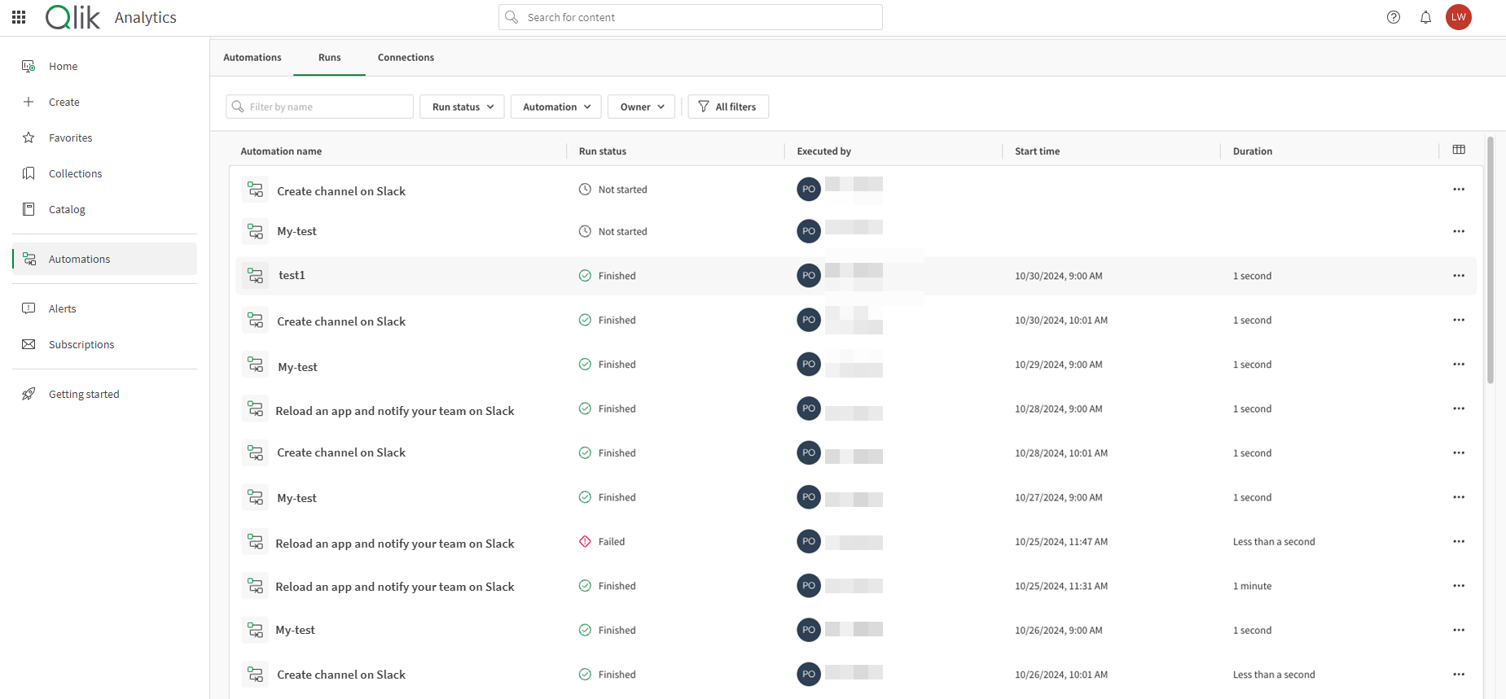The image size is (1506, 699).
Task: Click the vertical scrollbar of the runs list
Action: pyautogui.click(x=1490, y=260)
